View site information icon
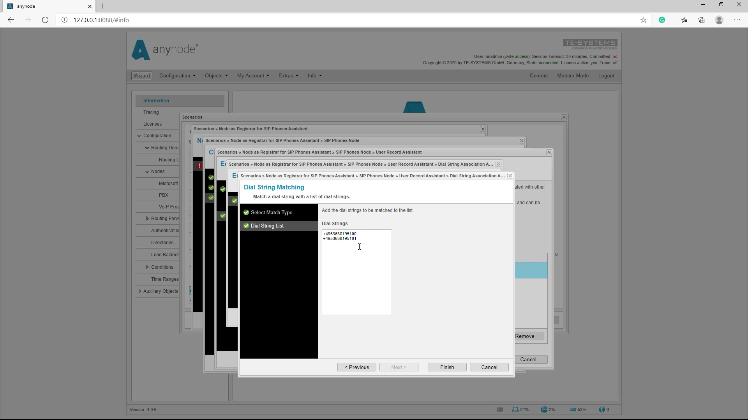The width and height of the screenshot is (748, 420). pyautogui.click(x=64, y=20)
